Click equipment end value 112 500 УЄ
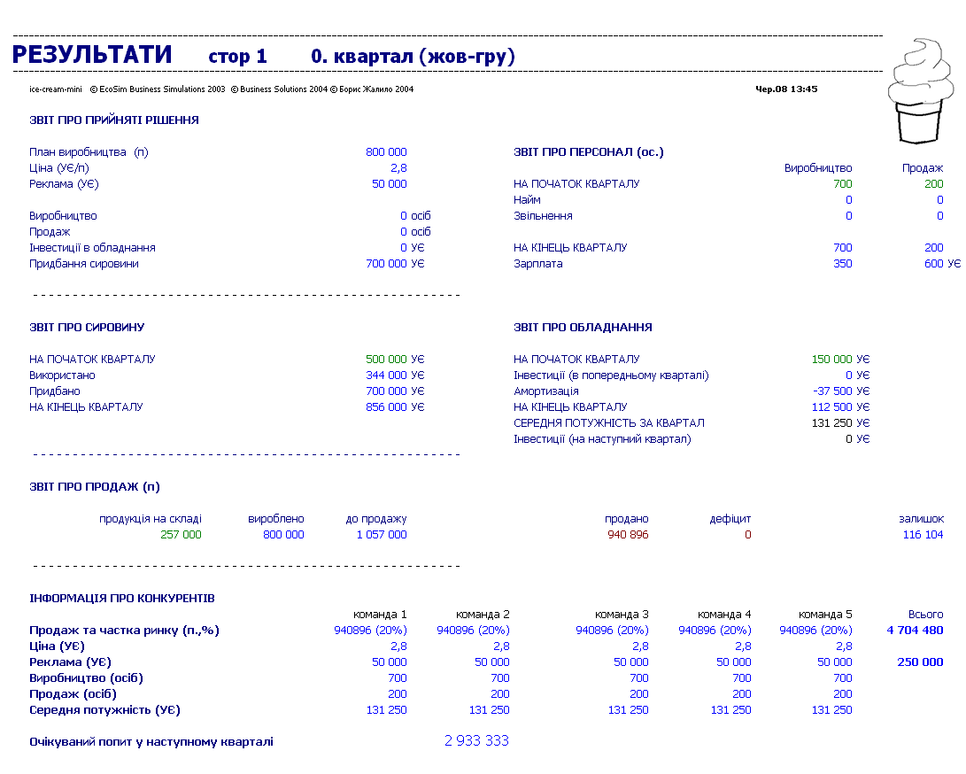This screenshot has height=774, width=966. click(840, 406)
